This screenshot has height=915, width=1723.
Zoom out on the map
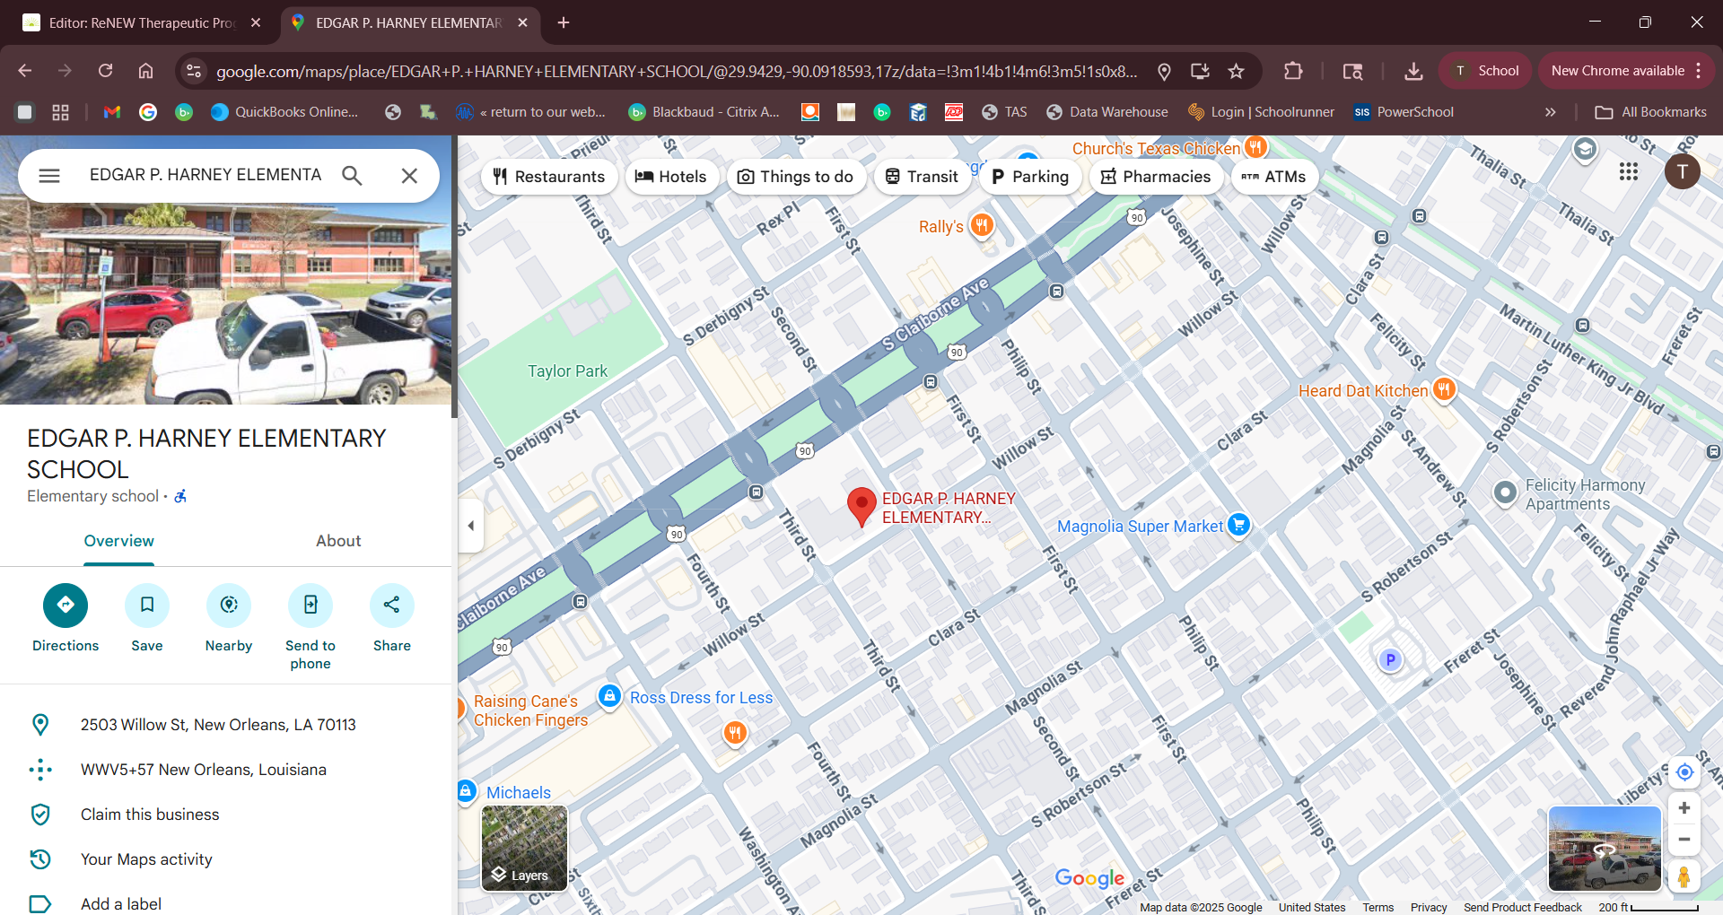pos(1684,840)
